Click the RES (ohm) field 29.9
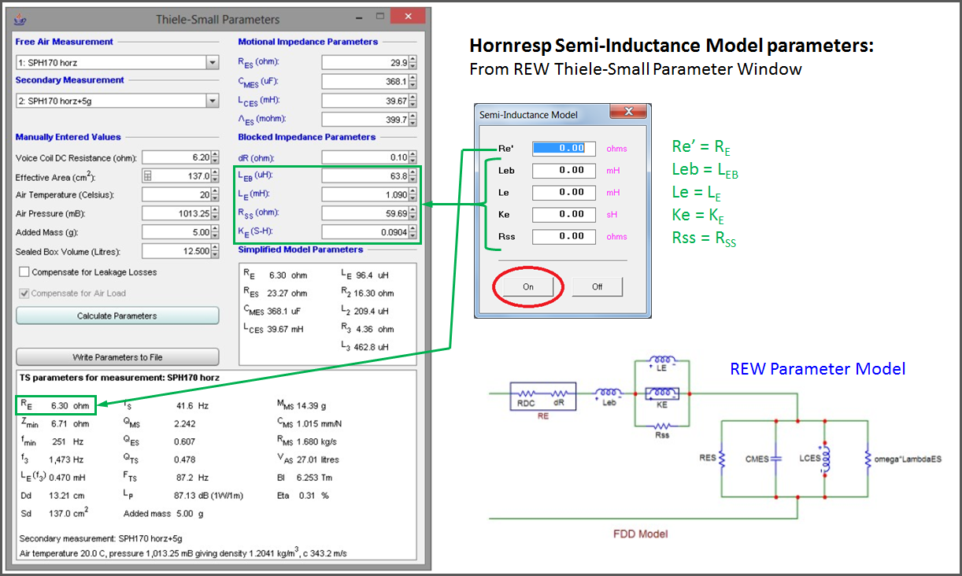The height and width of the screenshot is (576, 962). (365, 62)
